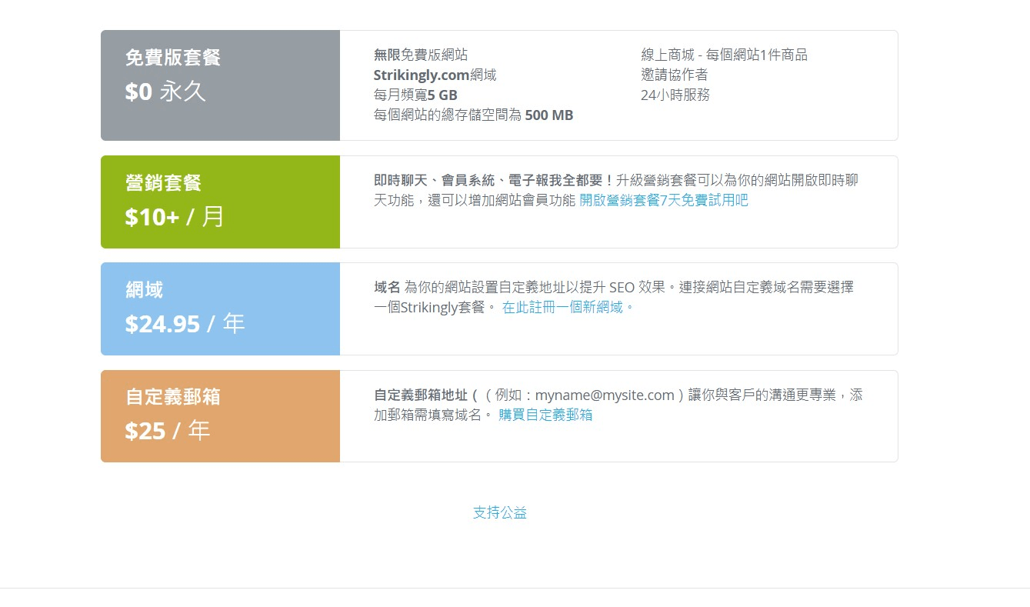The height and width of the screenshot is (607, 1030).
Task: Click the 24小時服務 feature entry
Action: (675, 95)
